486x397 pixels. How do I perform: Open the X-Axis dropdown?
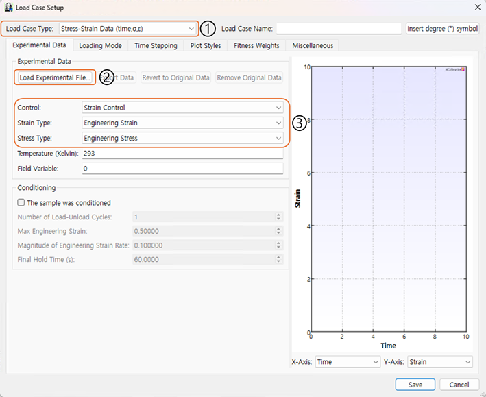(x=347, y=361)
